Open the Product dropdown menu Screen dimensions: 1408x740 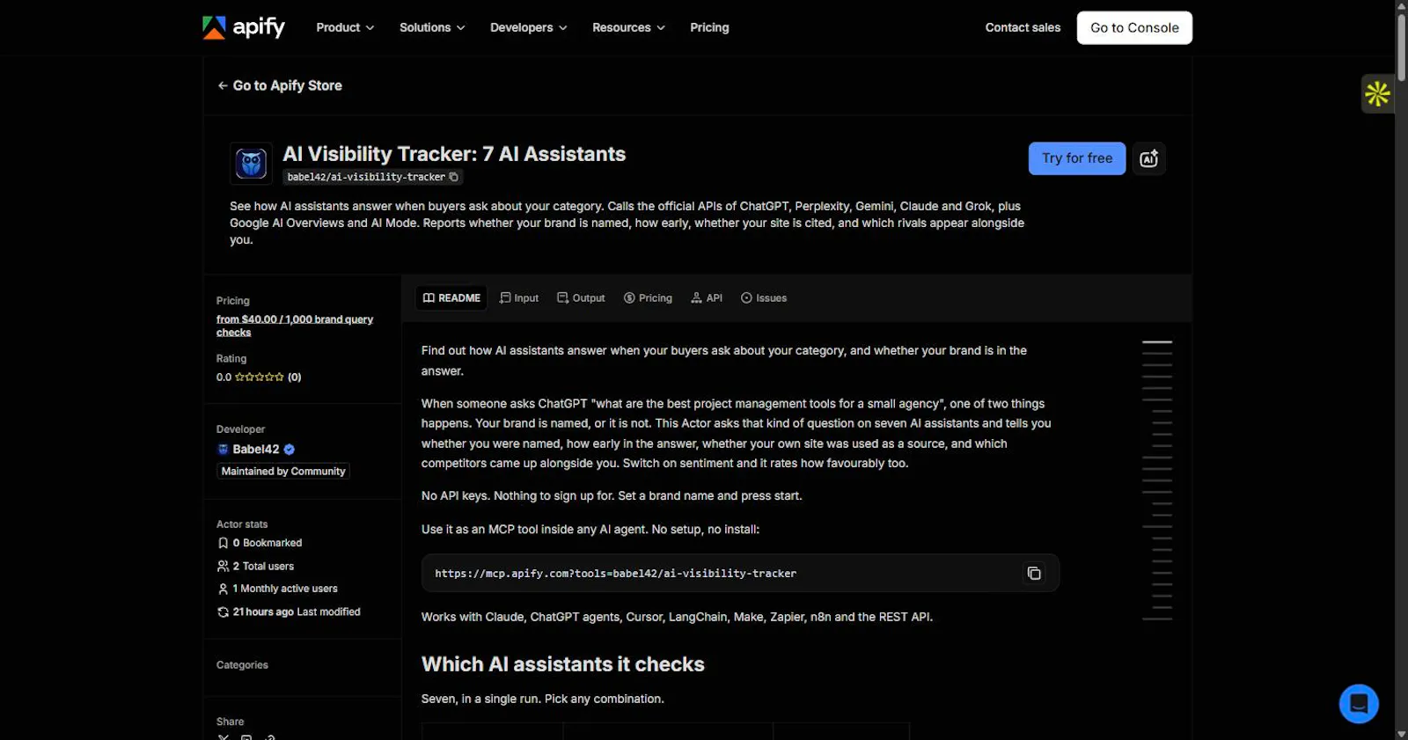click(345, 27)
